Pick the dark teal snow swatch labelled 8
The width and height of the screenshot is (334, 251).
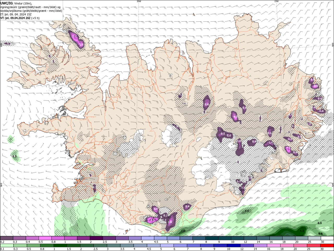click(212, 238)
